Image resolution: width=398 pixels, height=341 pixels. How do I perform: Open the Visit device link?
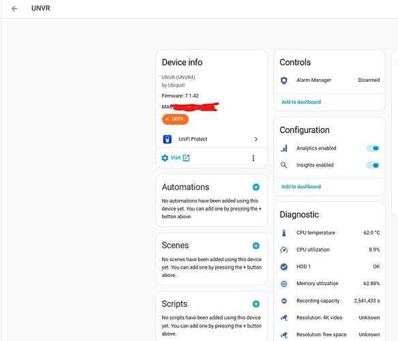click(x=180, y=158)
